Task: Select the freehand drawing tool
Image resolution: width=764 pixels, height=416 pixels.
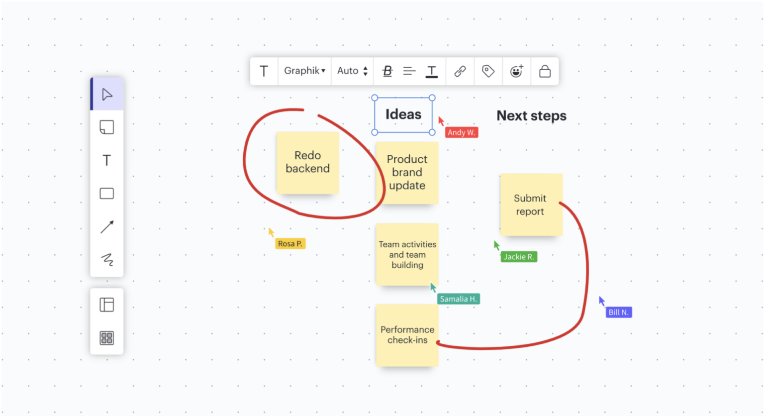Action: (106, 260)
